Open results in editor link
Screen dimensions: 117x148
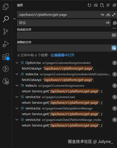pos(63,55)
